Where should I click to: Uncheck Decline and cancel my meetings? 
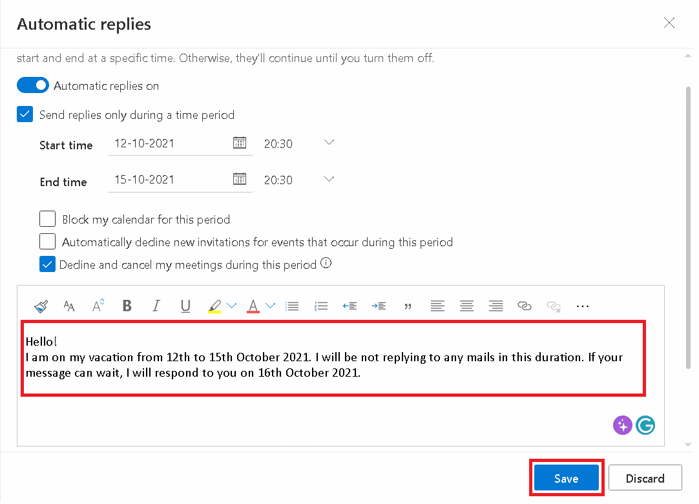point(48,266)
